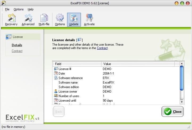Screen dimensions: 192x130
Task: Click icon beside License details heading
Action: point(80,40)
